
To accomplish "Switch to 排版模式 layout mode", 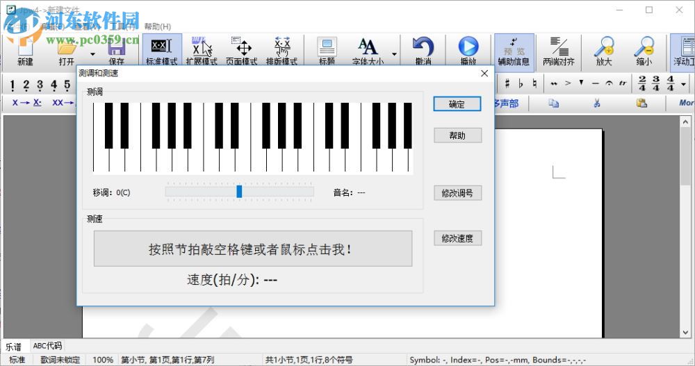I will coord(282,51).
